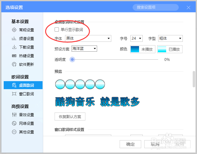This screenshot has width=197, height=154.
Task: Click the keyboard icon beside 热键设置
Action: [x=14, y=56]
